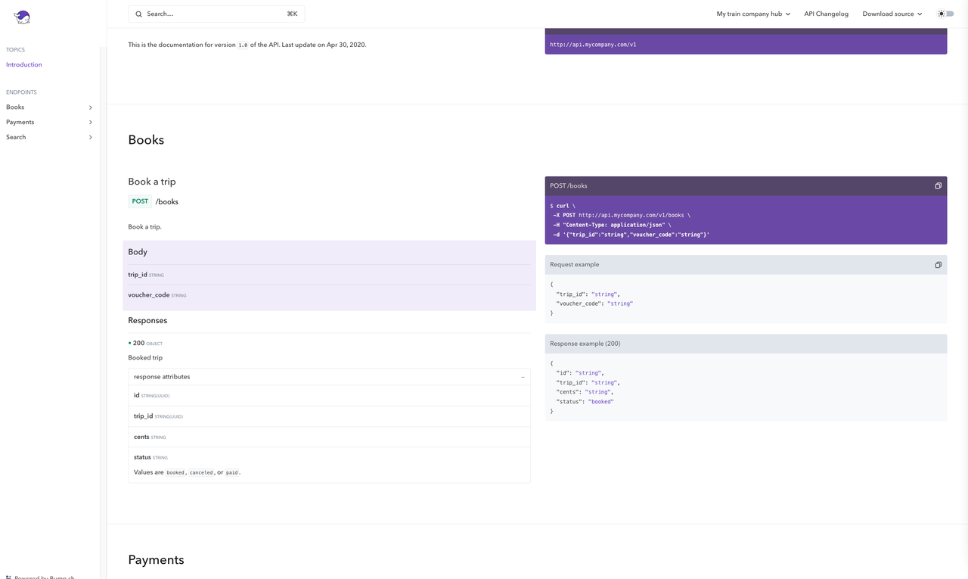968x579 pixels.
Task: Copy the POST /books curl snippet
Action: [938, 186]
